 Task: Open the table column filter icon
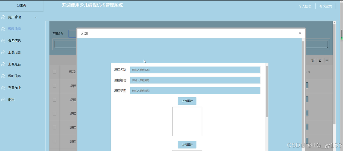pyautogui.click(x=313, y=60)
